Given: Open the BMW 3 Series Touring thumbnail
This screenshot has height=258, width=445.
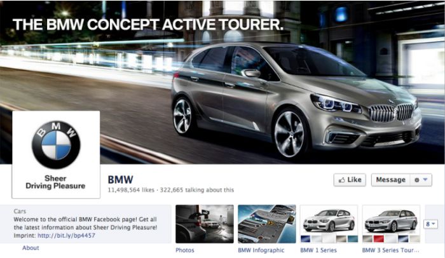Looking at the screenshot, I should click(392, 224).
